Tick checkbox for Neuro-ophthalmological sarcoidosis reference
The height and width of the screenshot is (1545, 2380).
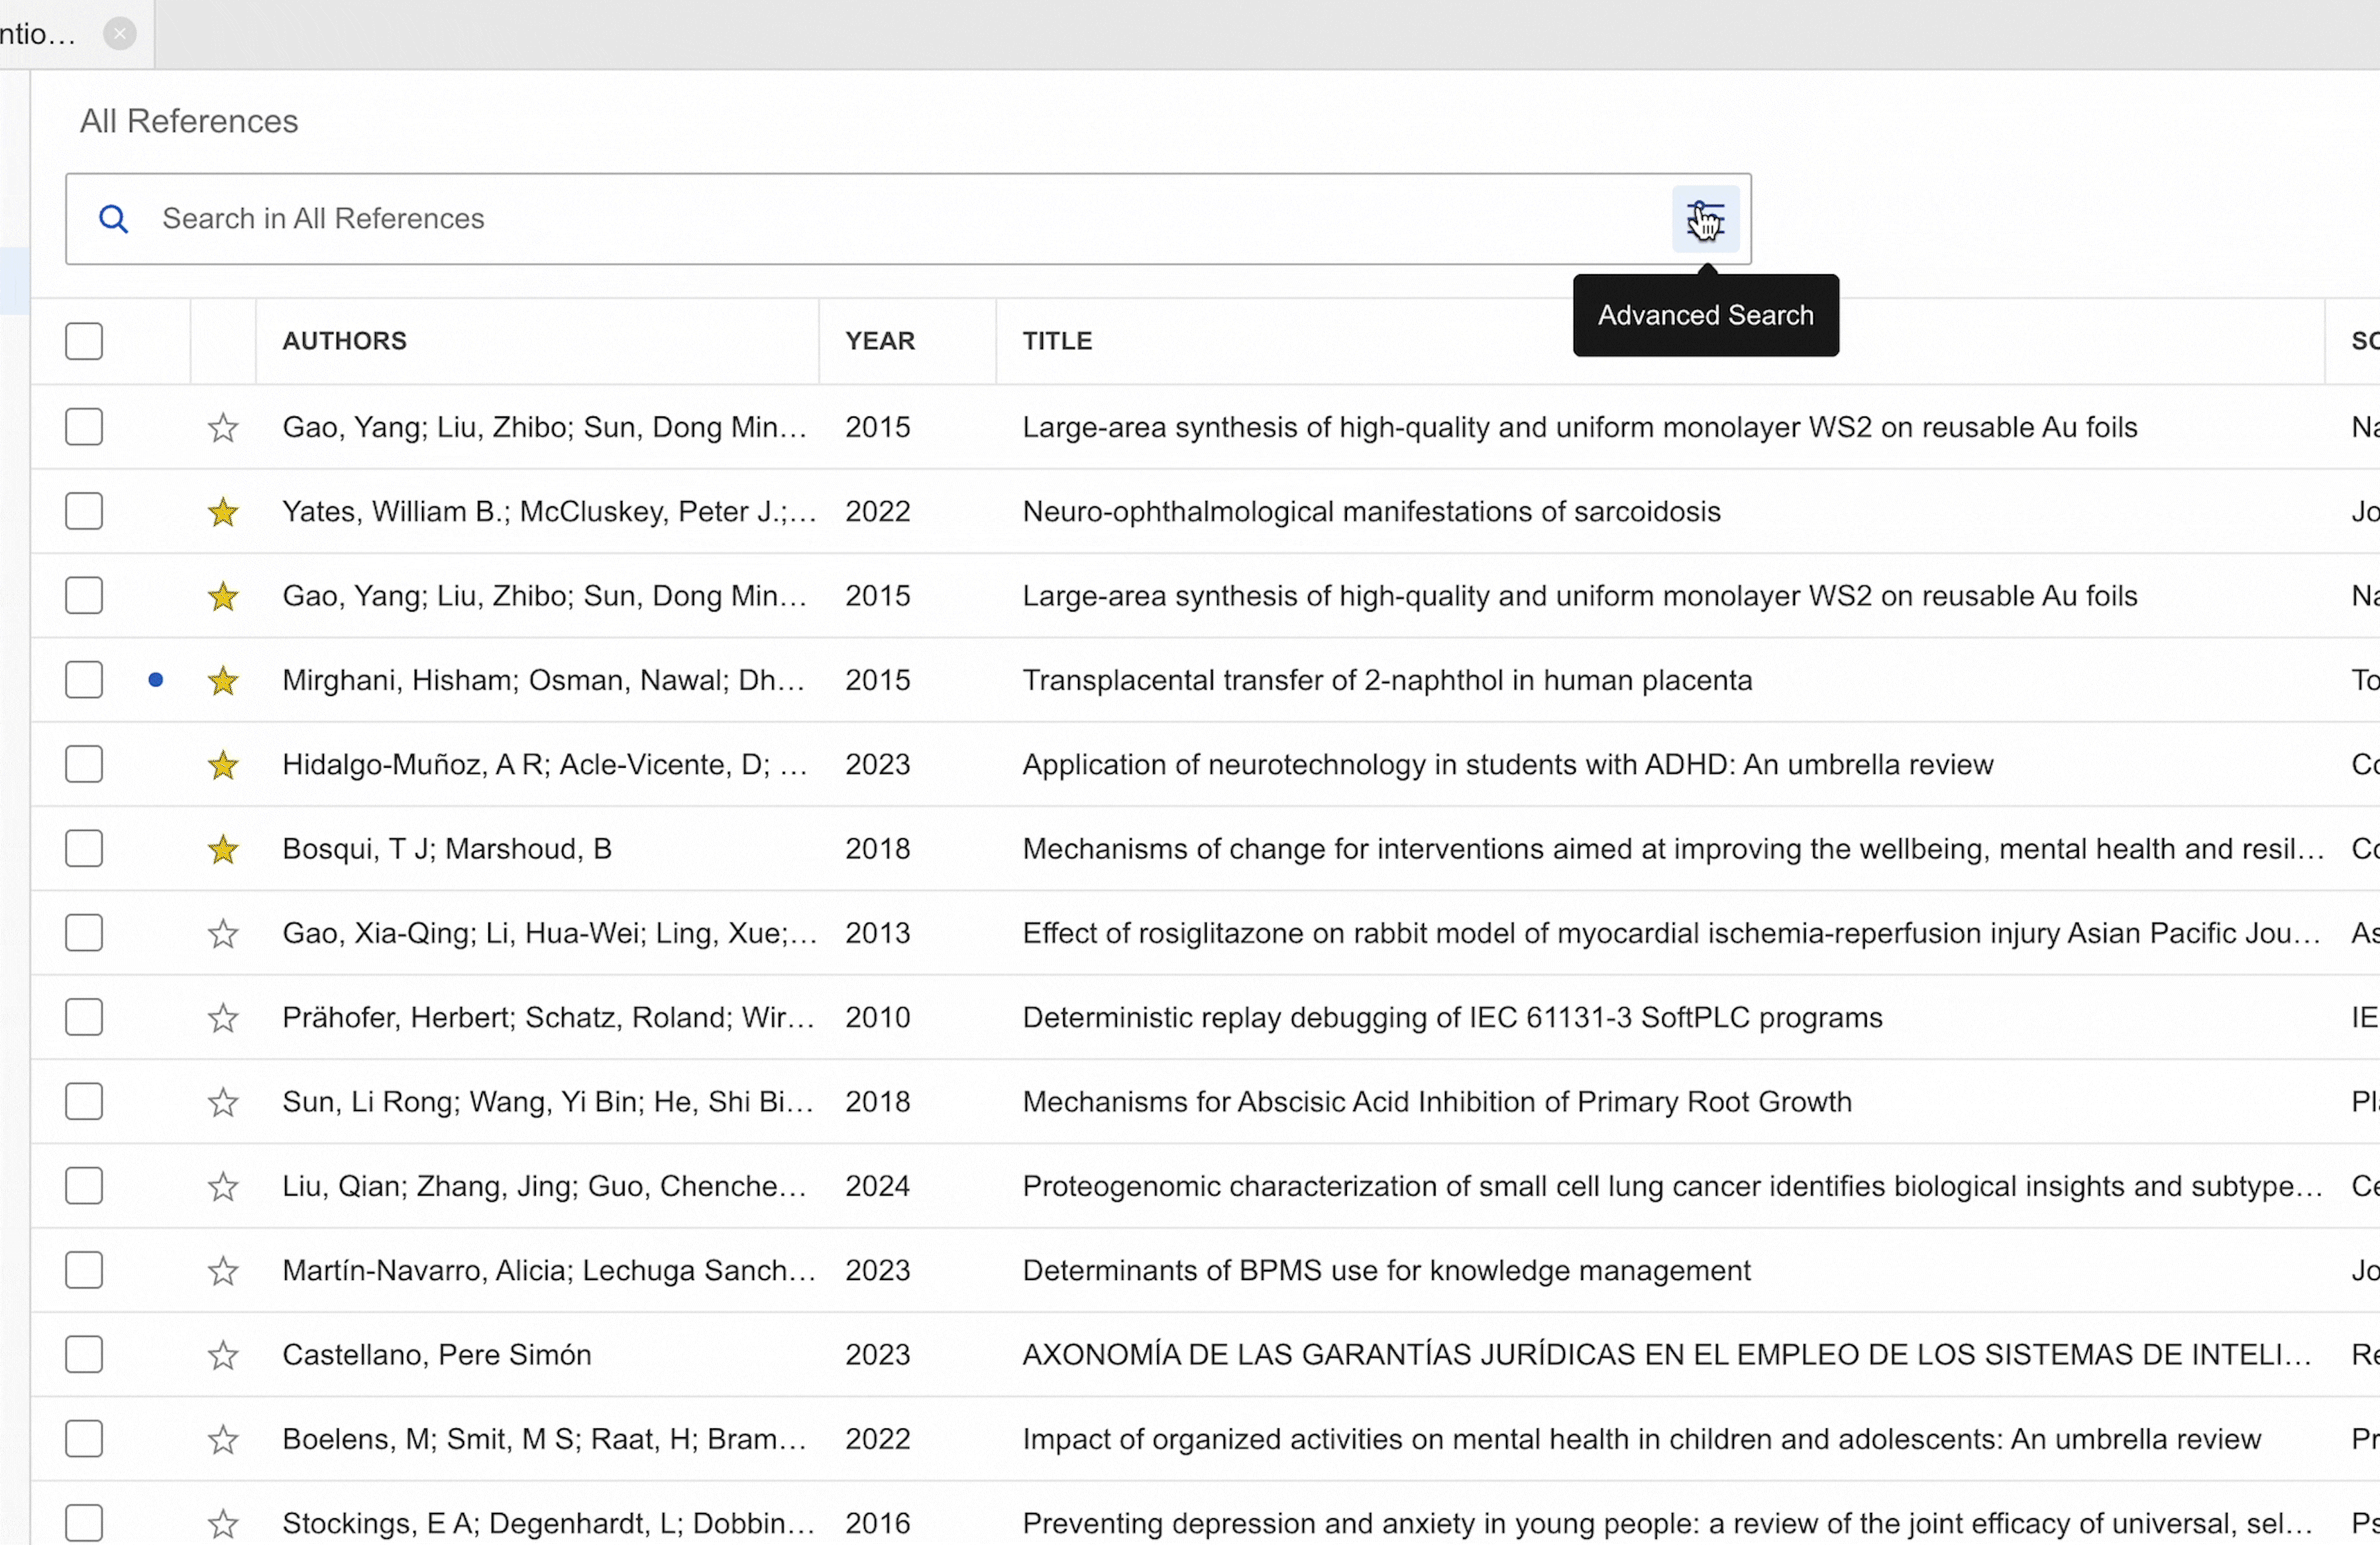tap(84, 512)
